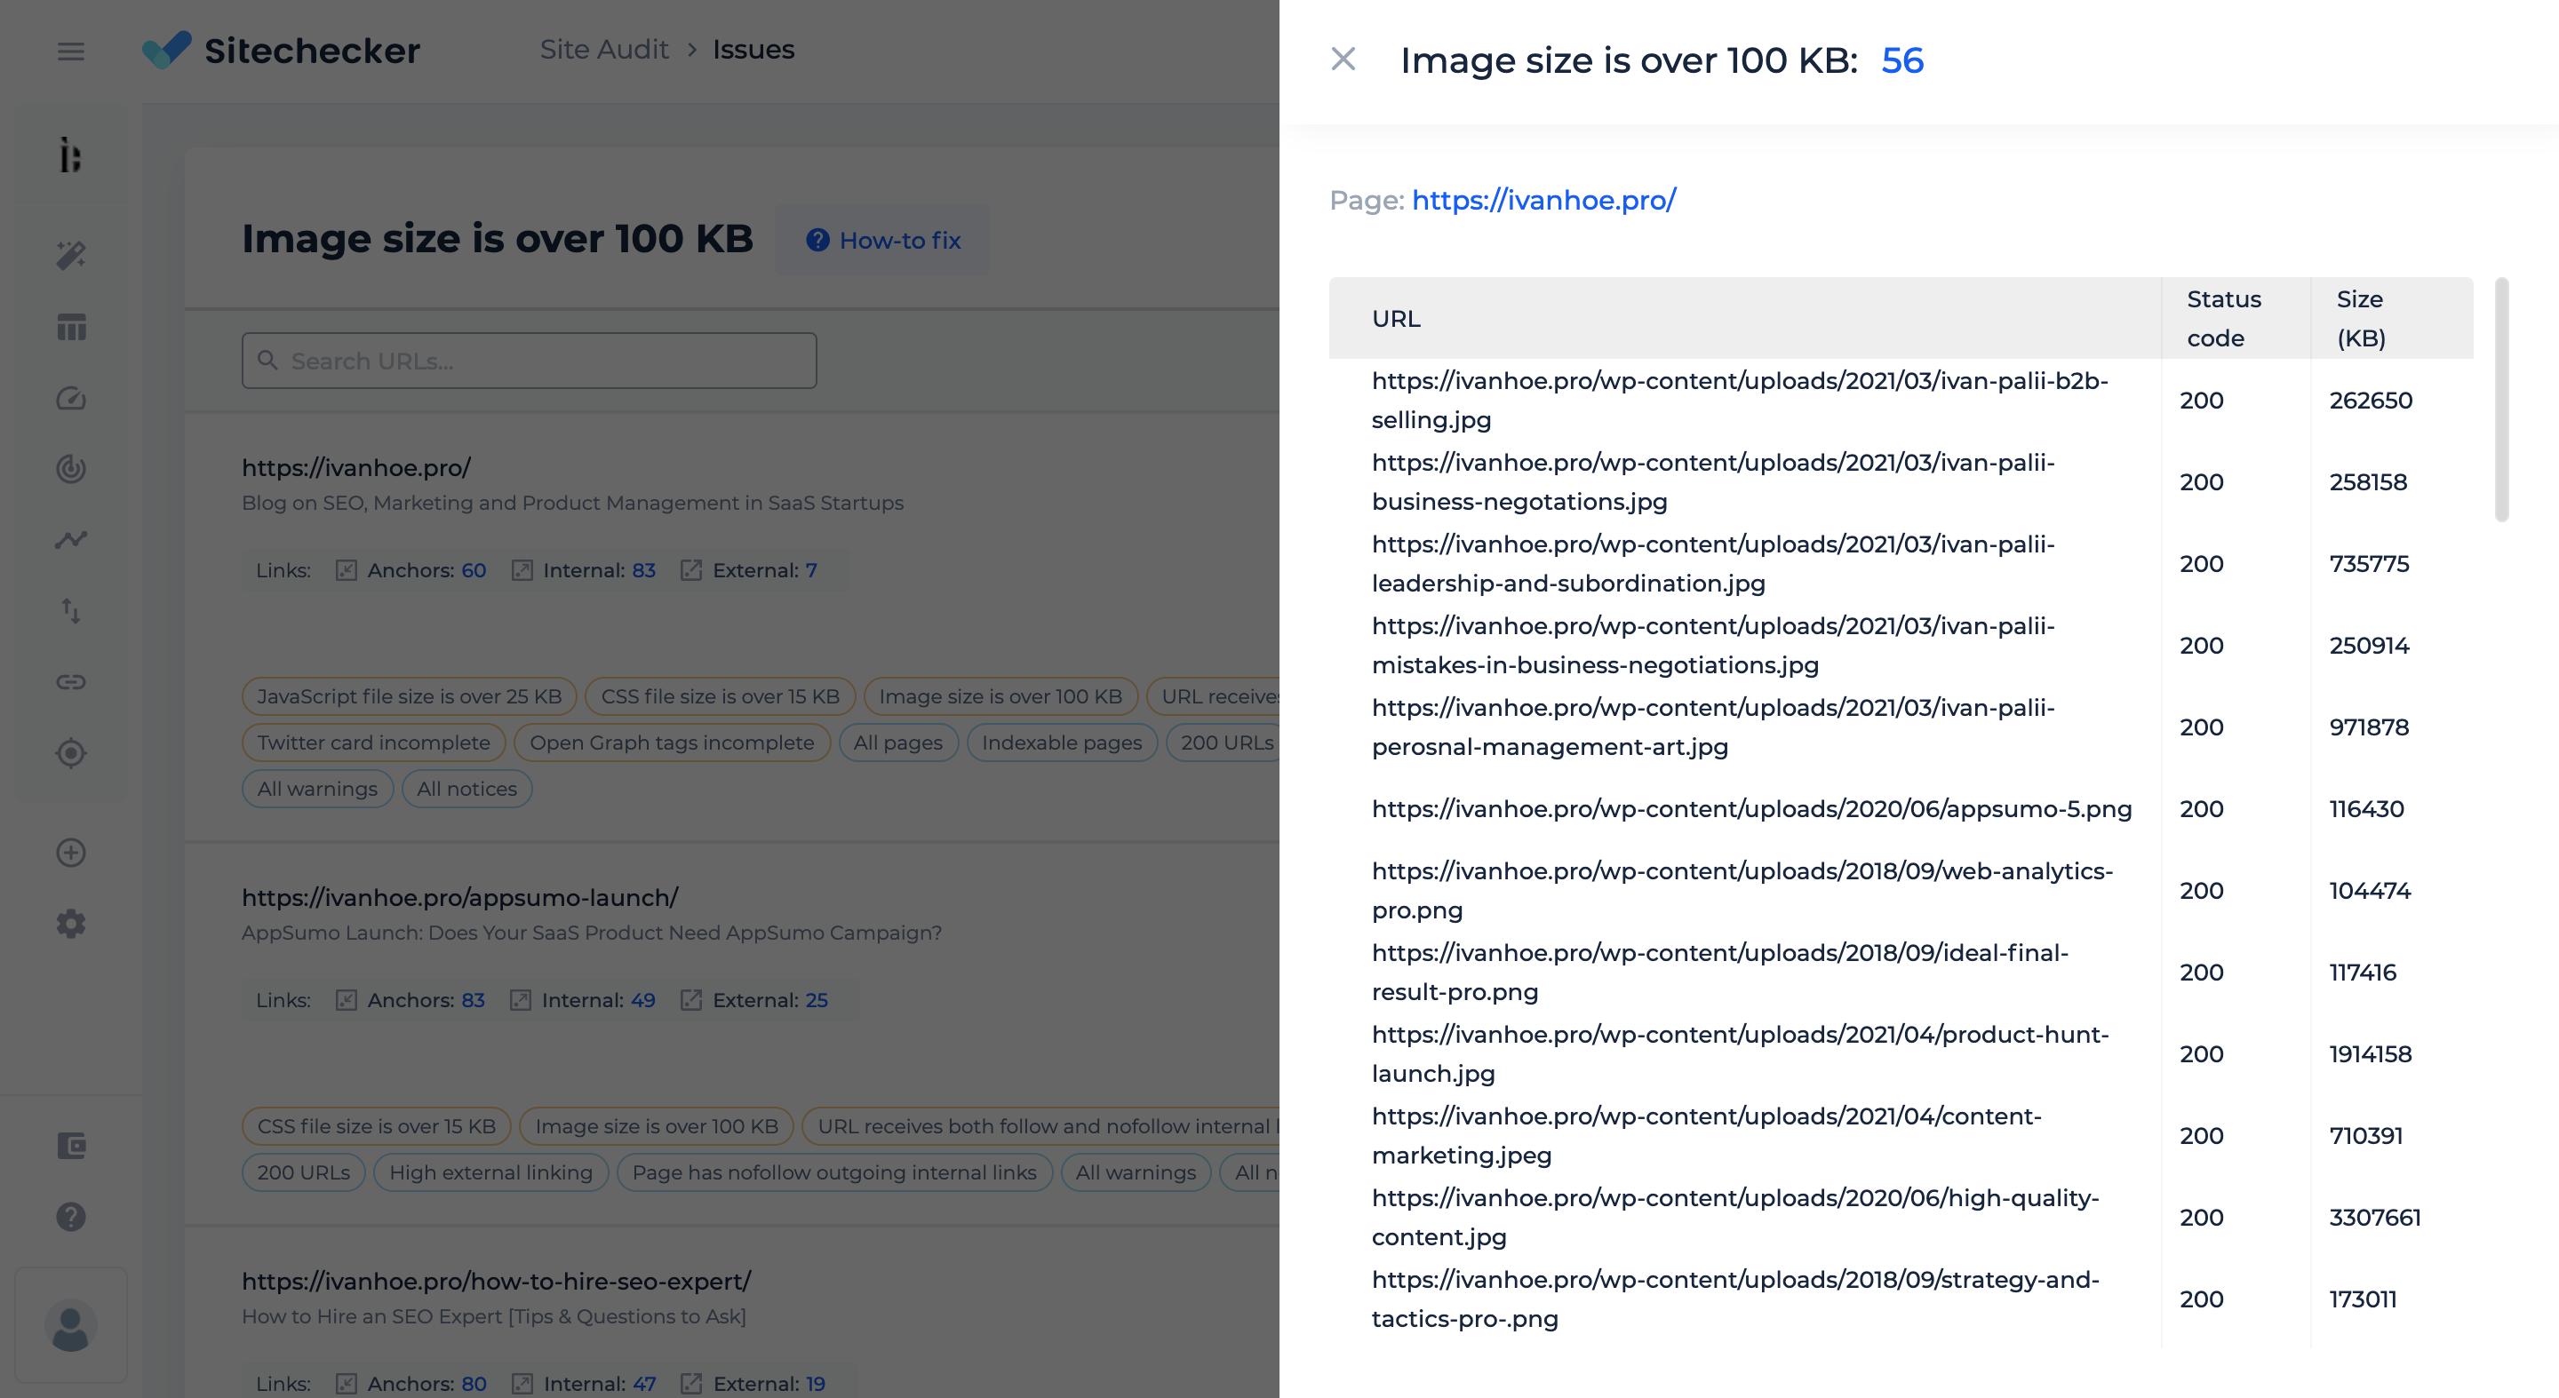The height and width of the screenshot is (1398, 2559).
Task: Click the ivan-palii-b2b-selling.jpg URL
Action: pyautogui.click(x=1740, y=401)
